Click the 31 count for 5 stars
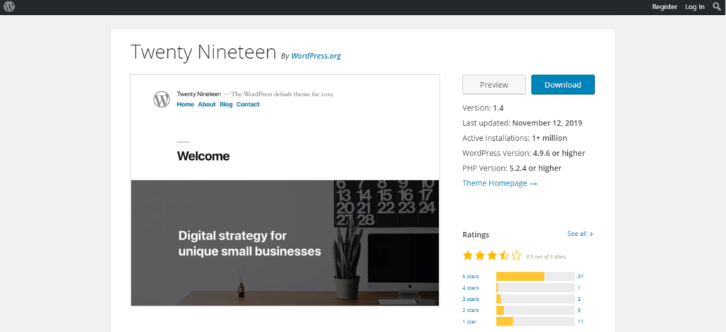This screenshot has height=332, width=726. coord(580,277)
